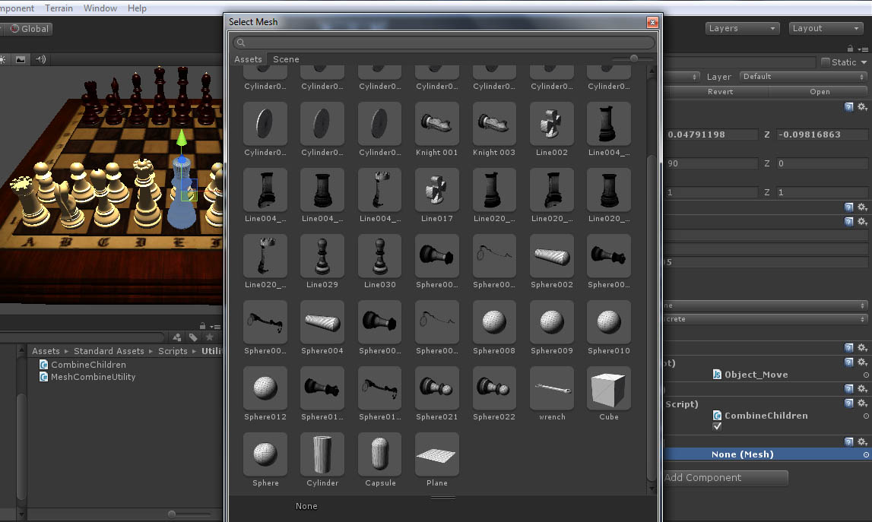This screenshot has height=522, width=872.
Task: Open help reference book icon for CombineChildren component
Action: (849, 403)
